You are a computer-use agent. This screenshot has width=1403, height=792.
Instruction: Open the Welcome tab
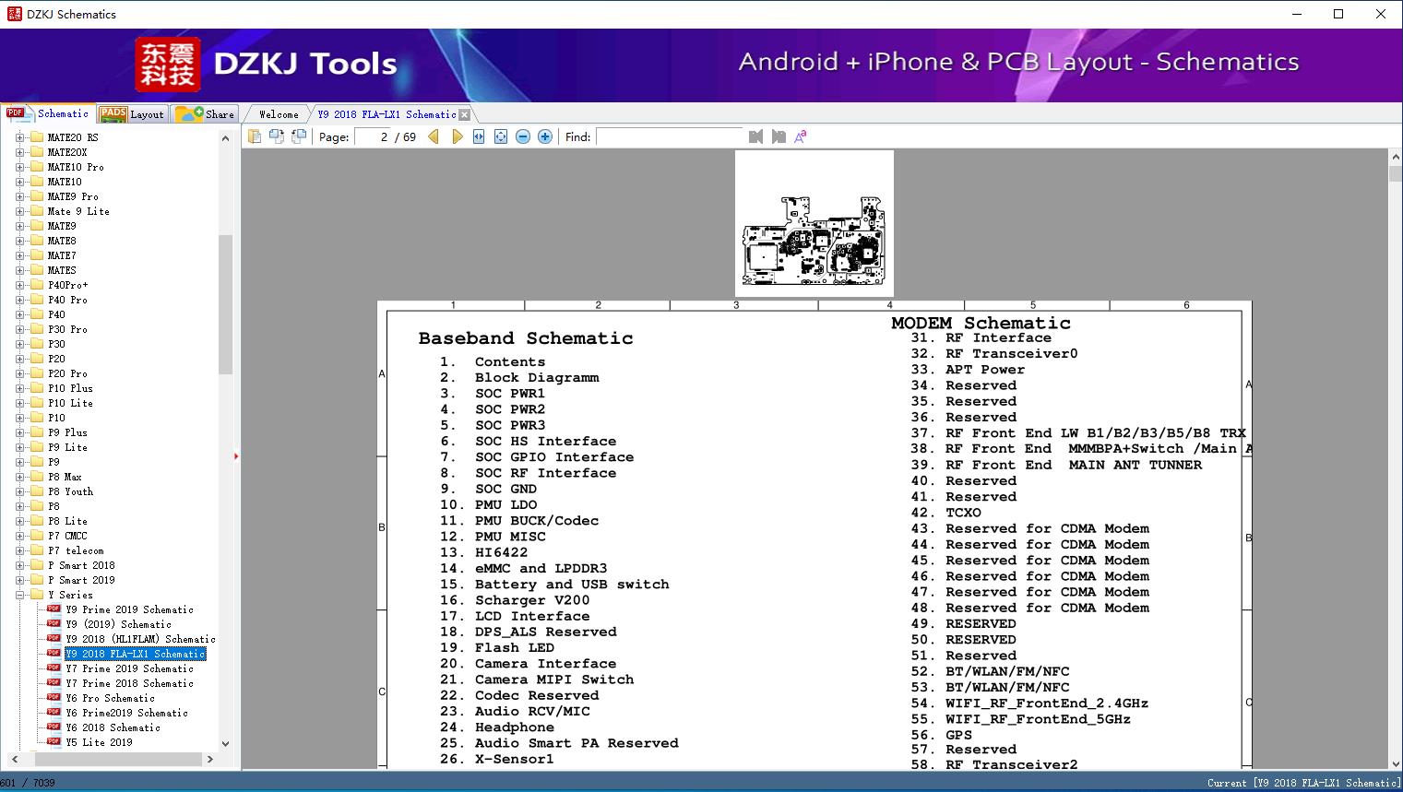coord(279,114)
